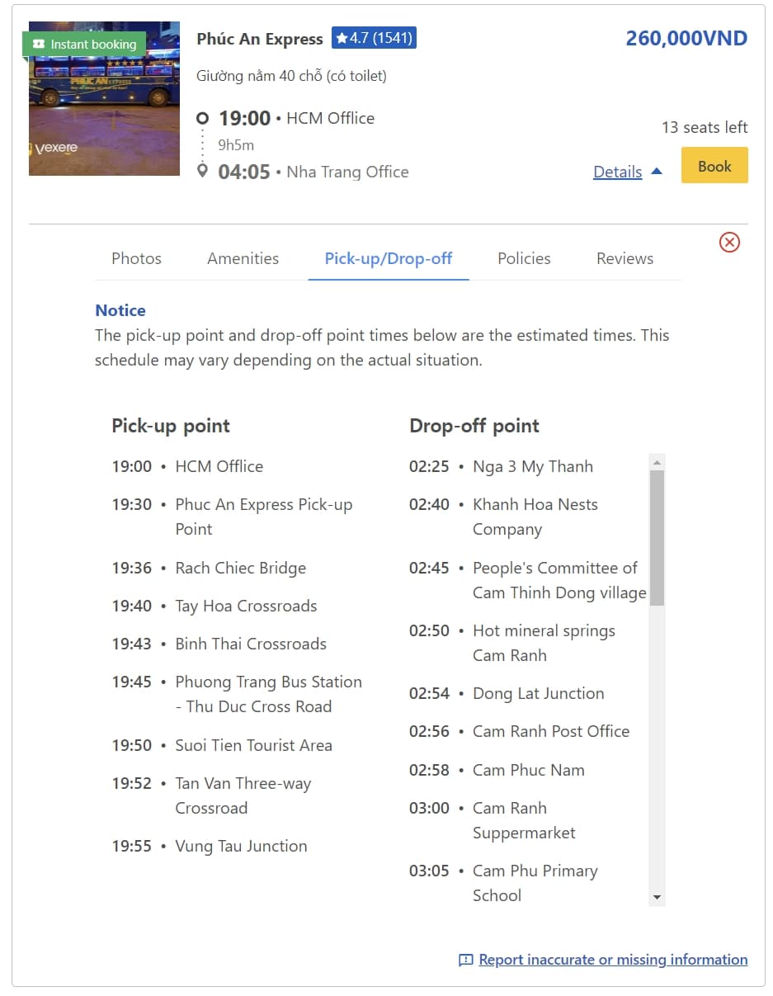Screen dimensions: 773x996
Task: Click the drop-off list scroll down arrow
Action: pos(657,897)
